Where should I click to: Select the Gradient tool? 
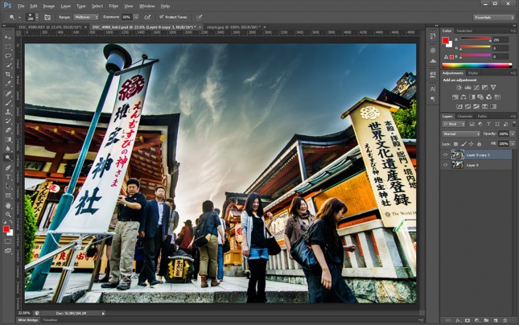coord(8,140)
